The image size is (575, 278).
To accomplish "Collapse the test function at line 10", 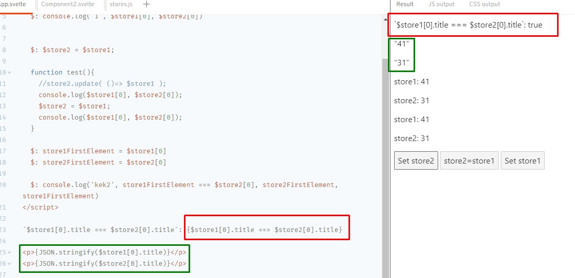I will point(10,73).
